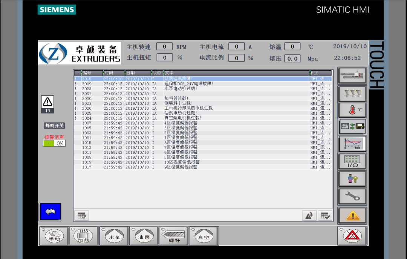Open the extruder overview screen icon
The height and width of the screenshot is (259, 407).
point(352,75)
